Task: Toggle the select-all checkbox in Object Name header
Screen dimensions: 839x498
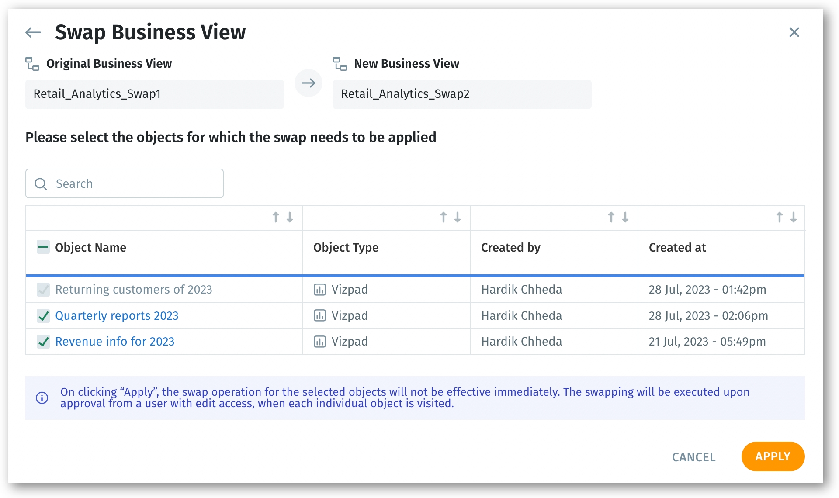Action: (x=43, y=247)
